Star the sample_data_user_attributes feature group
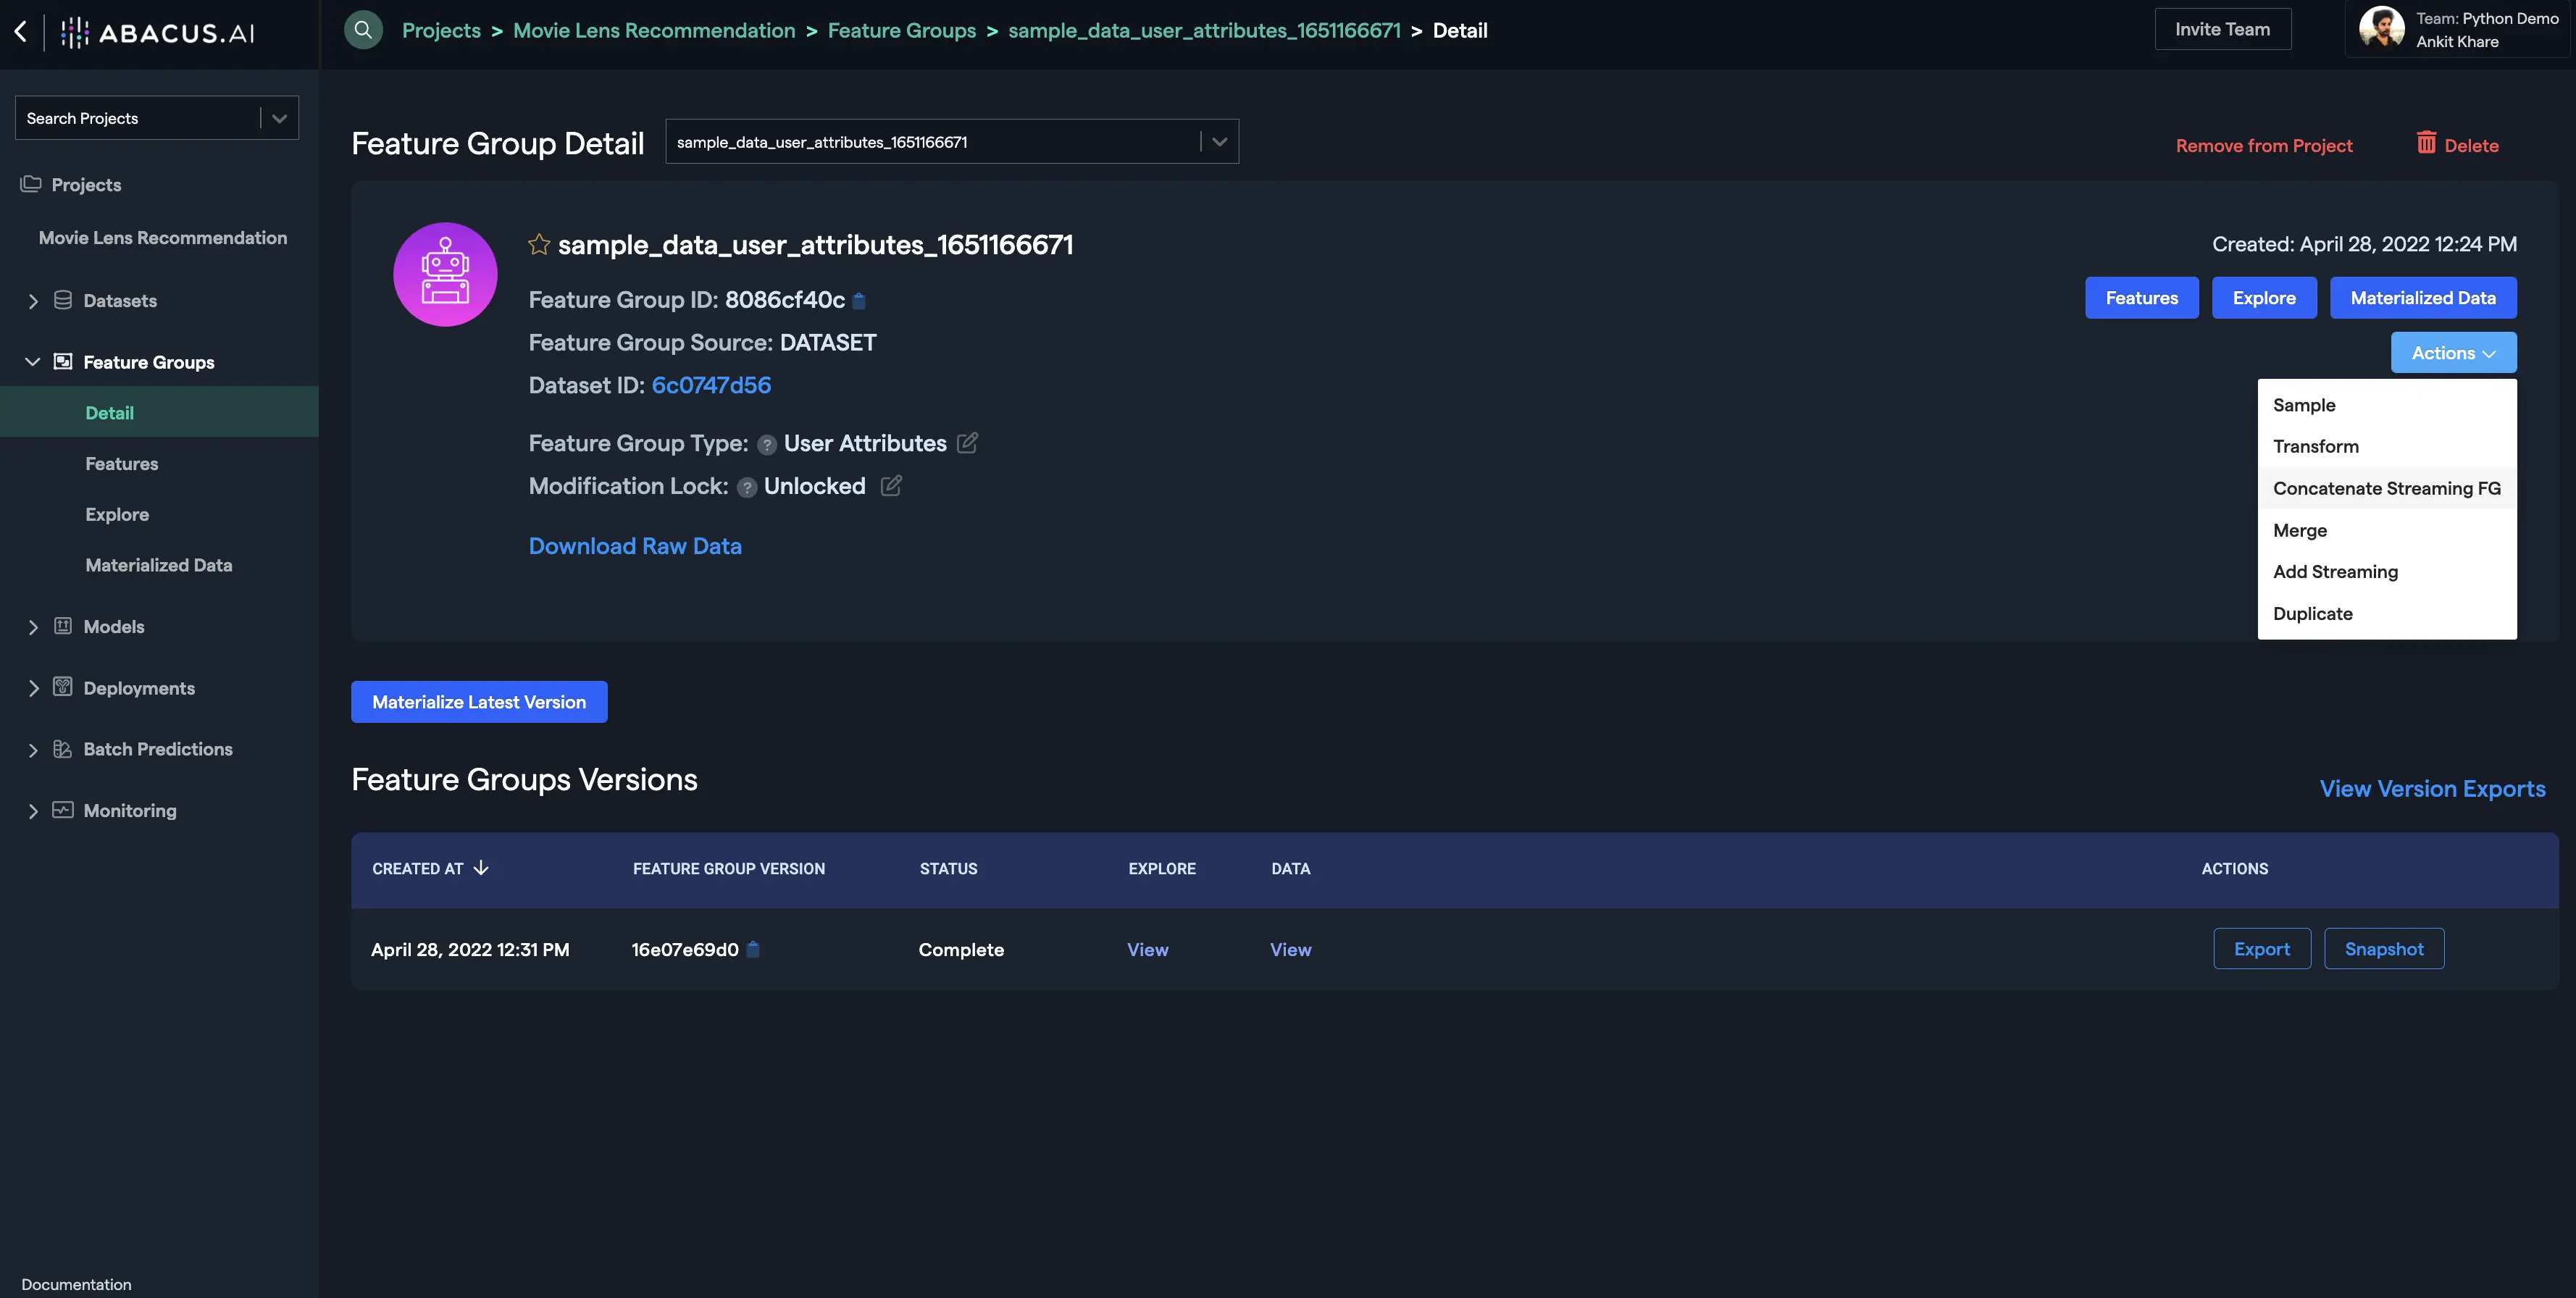2576x1298 pixels. coord(539,245)
